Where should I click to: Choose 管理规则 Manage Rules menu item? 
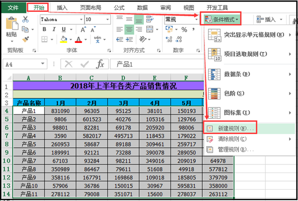point(250,150)
